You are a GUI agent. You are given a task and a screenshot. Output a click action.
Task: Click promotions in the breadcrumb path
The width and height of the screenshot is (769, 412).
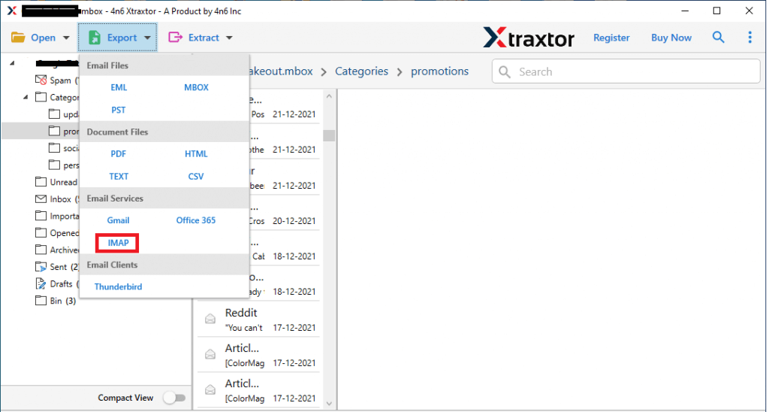pyautogui.click(x=439, y=71)
